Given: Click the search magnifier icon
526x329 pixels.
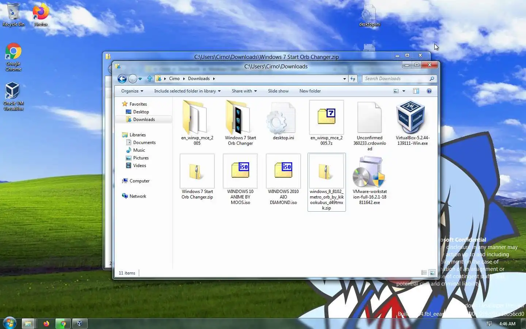Looking at the screenshot, I should (432, 79).
